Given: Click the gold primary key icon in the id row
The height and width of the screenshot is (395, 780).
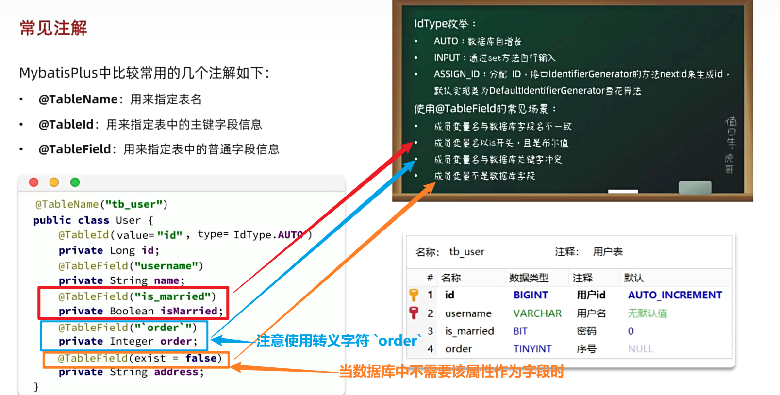Looking at the screenshot, I should pyautogui.click(x=414, y=295).
